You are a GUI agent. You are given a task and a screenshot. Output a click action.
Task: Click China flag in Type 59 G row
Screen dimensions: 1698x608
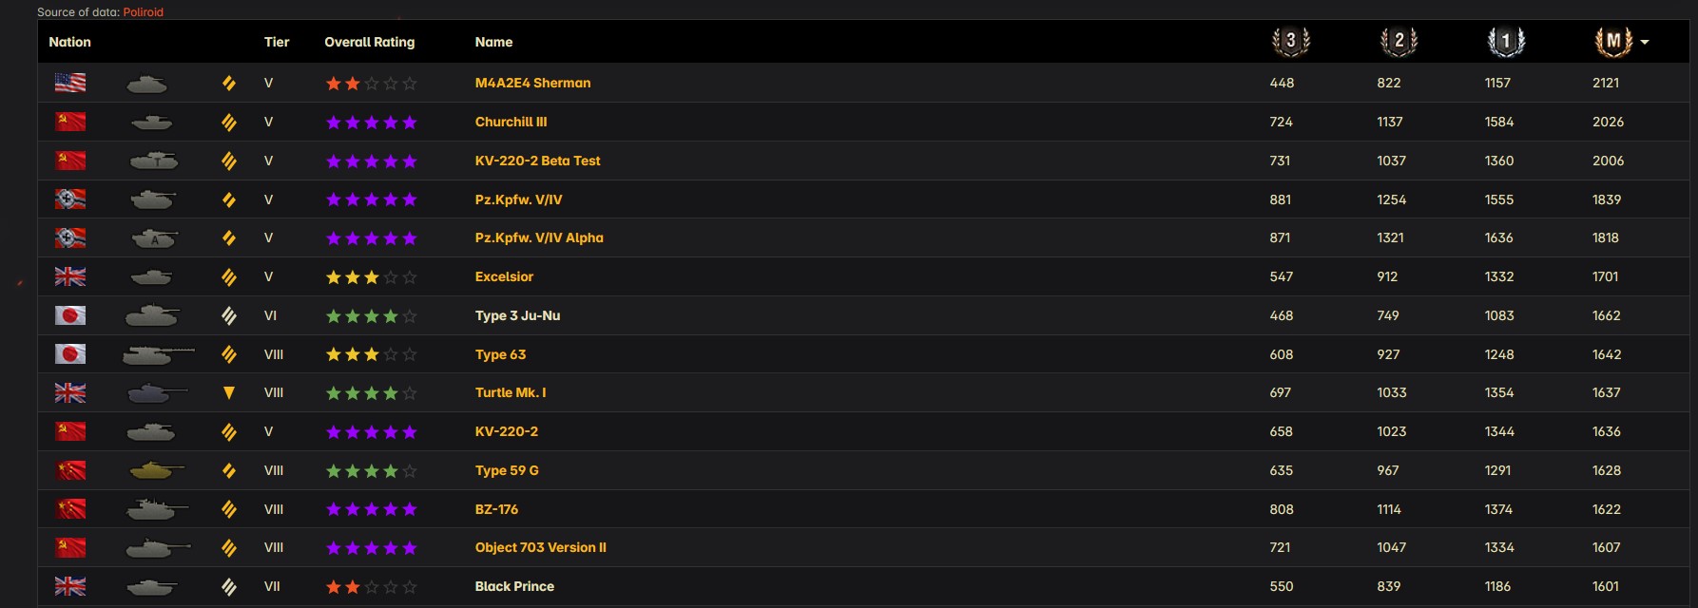pyautogui.click(x=70, y=470)
